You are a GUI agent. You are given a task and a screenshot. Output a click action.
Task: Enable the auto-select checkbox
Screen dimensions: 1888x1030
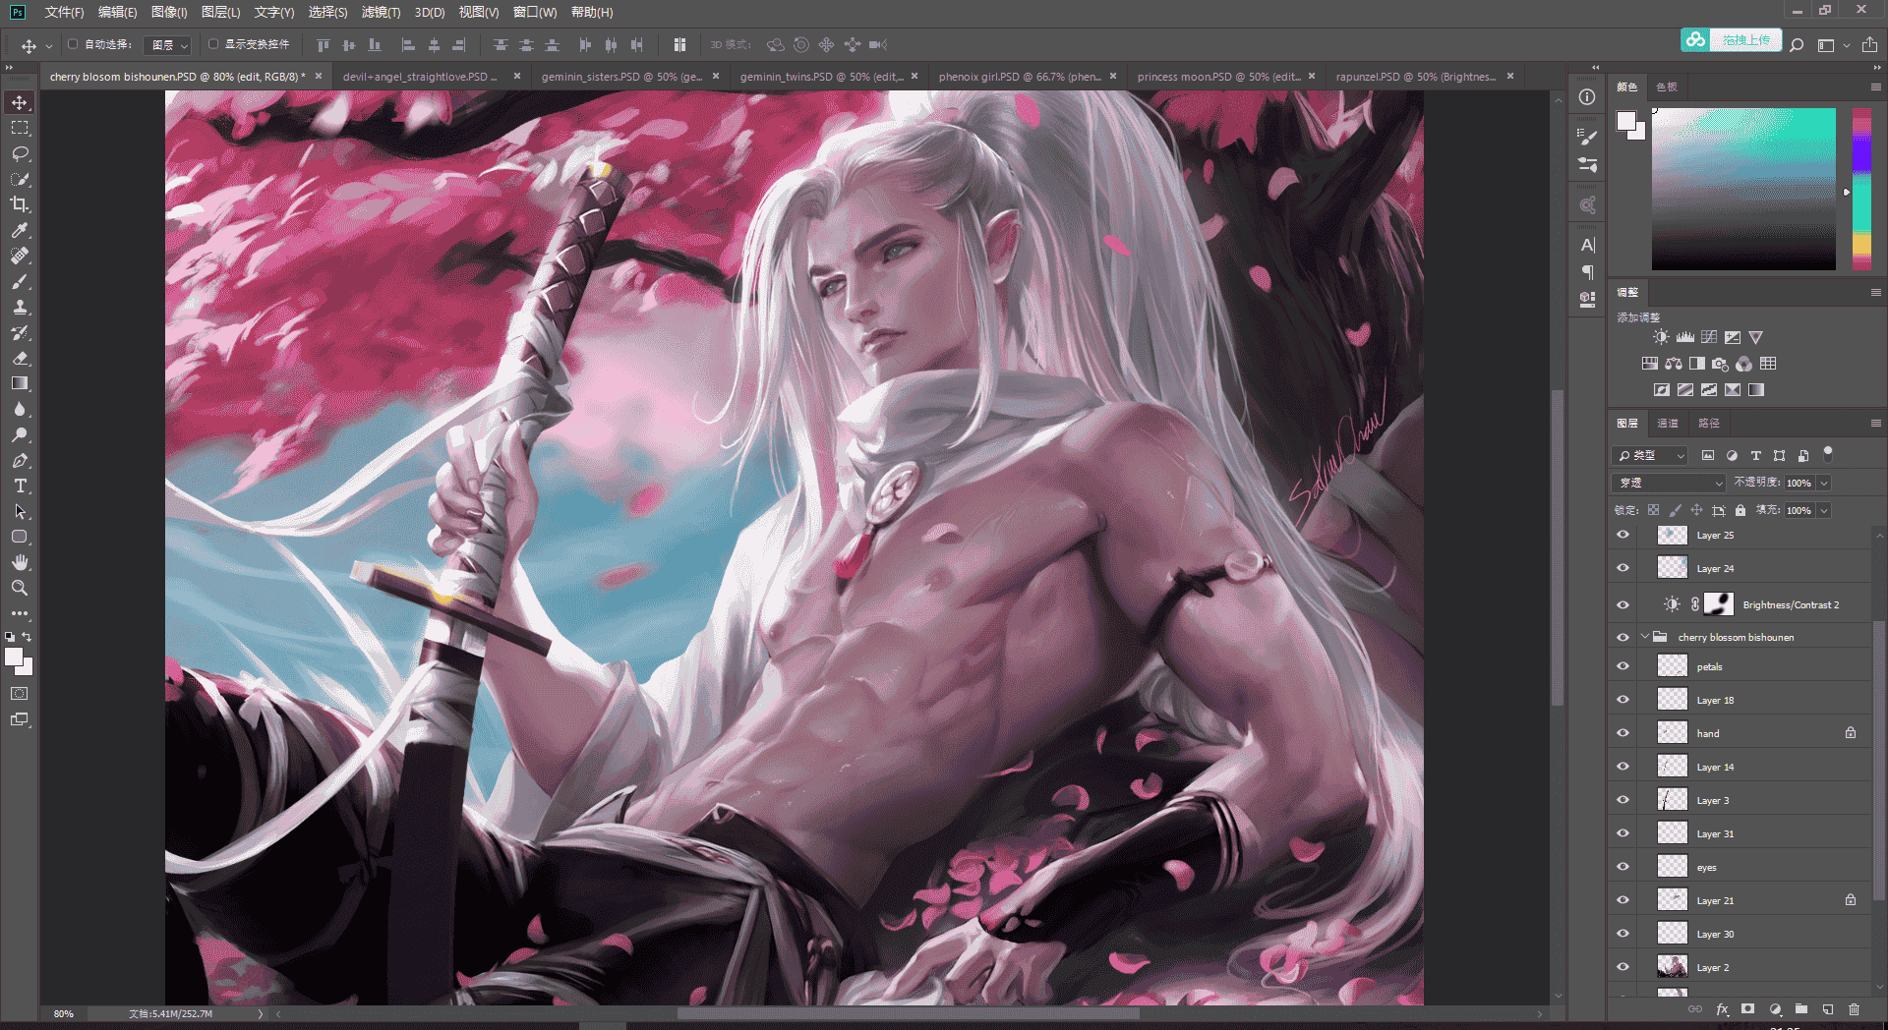(73, 44)
